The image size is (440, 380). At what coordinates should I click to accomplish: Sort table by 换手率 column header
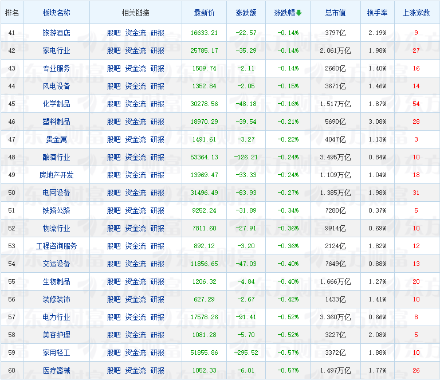click(377, 13)
